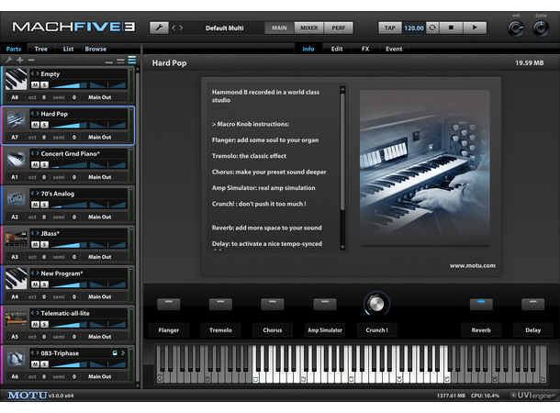This screenshot has height=413, width=560.
Task: Toggle the lock icon on 083-Triphase
Action: 115,353
